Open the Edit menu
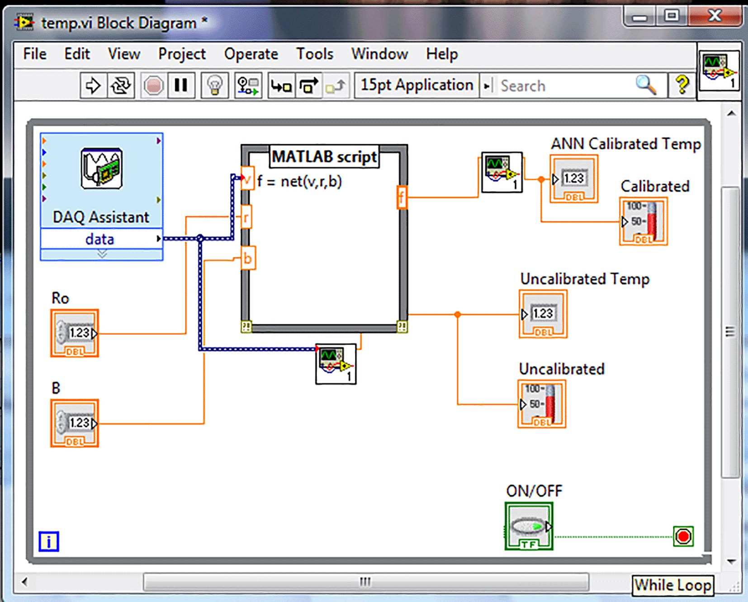The image size is (748, 602). [77, 54]
